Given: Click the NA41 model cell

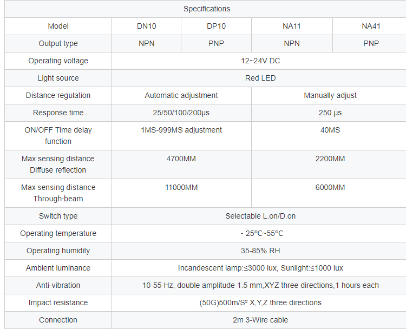Looking at the screenshot, I should (x=371, y=26).
